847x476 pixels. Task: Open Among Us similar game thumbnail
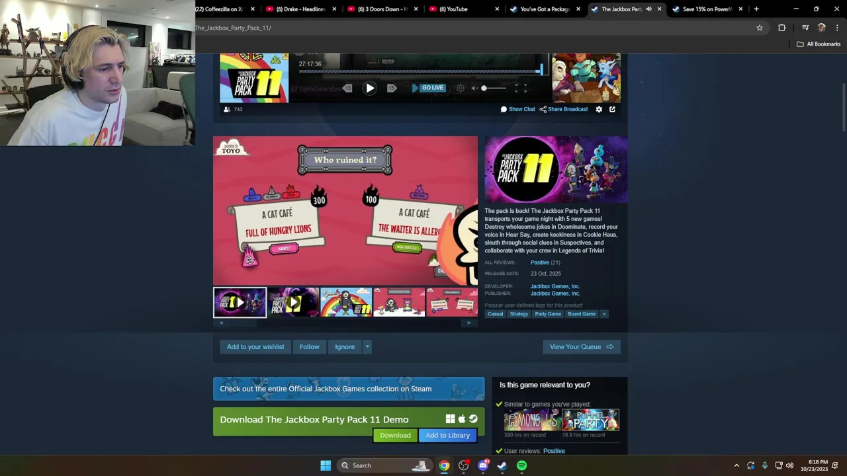(x=532, y=420)
